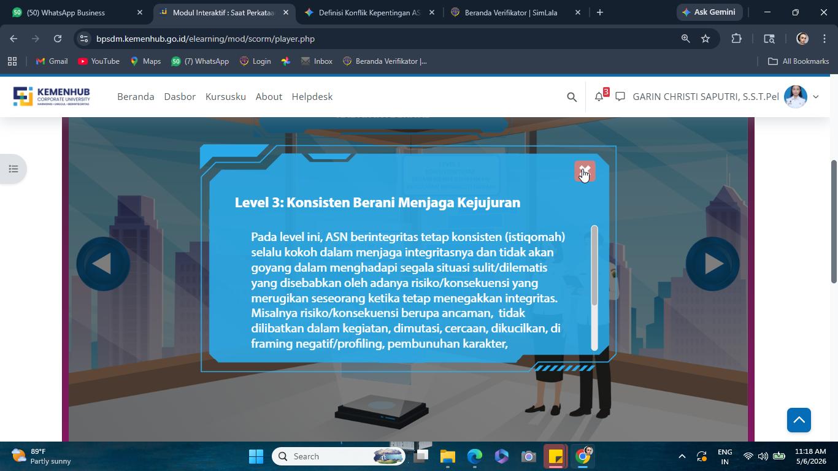
Task: Click the popup text scrollbar
Action: [594, 288]
